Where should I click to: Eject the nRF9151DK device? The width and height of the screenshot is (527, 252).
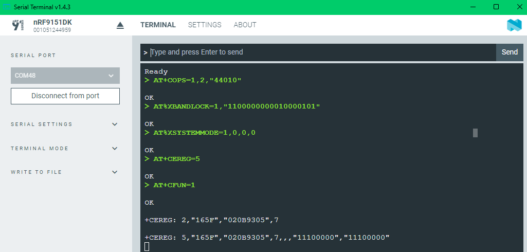pos(120,26)
